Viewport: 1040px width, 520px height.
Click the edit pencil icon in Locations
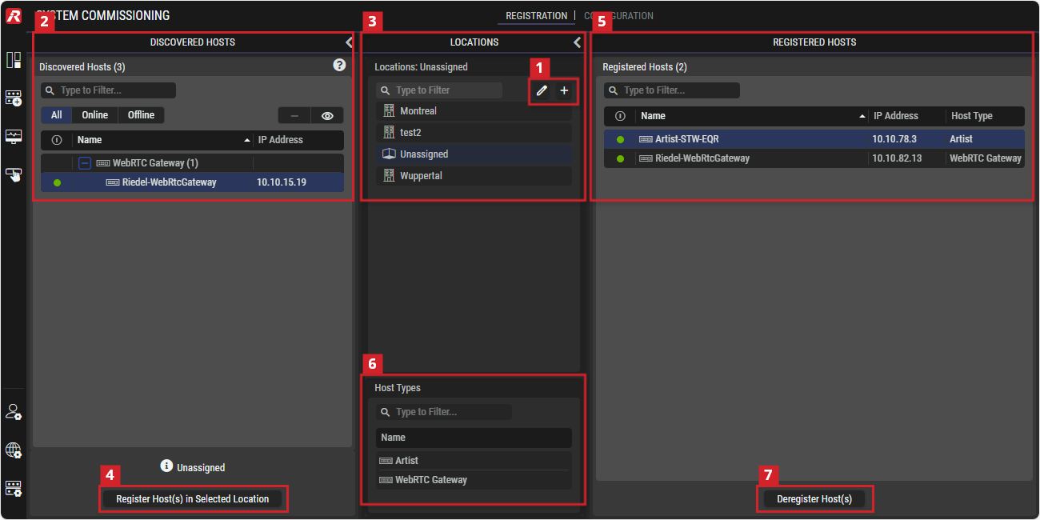click(x=542, y=91)
